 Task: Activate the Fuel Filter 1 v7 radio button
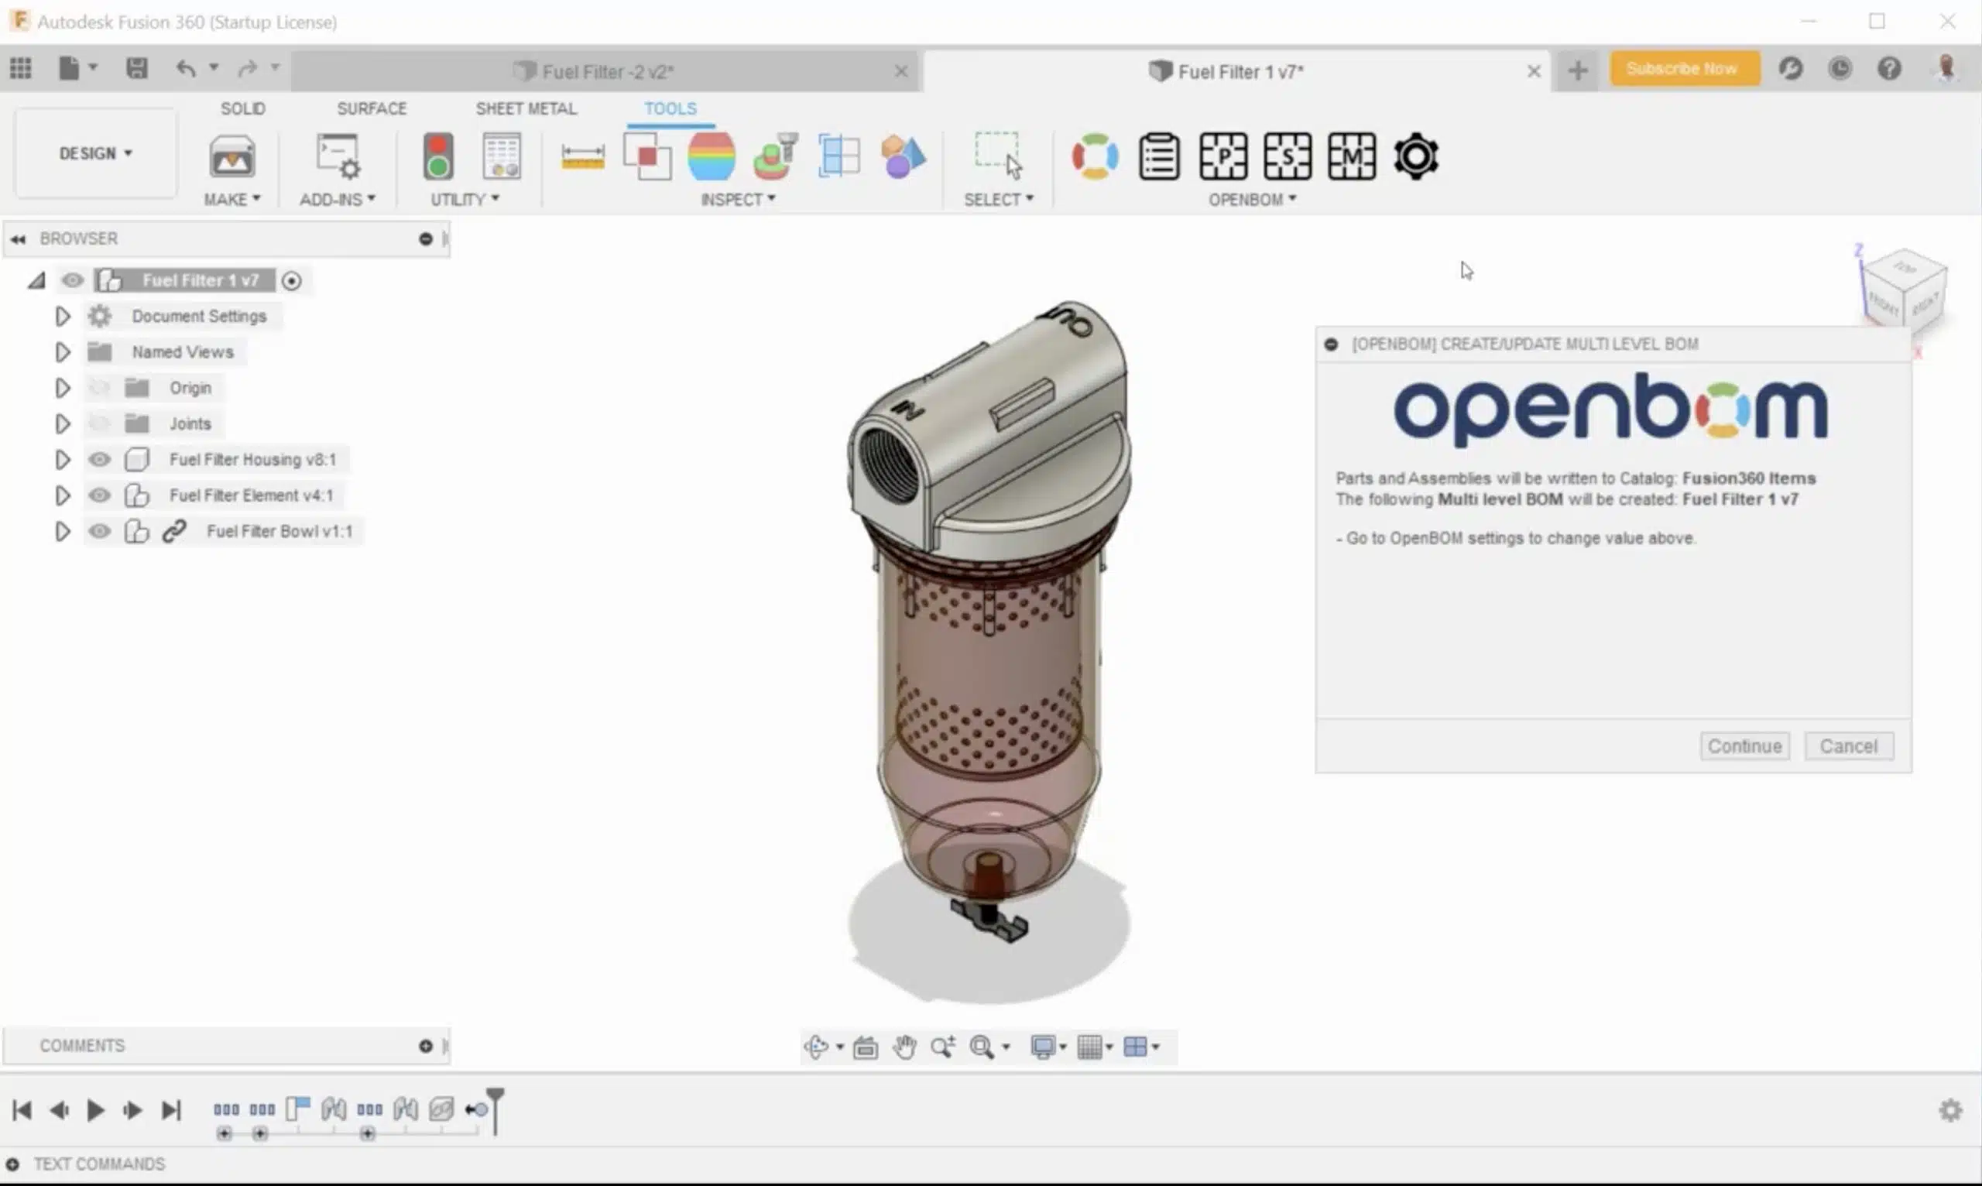(292, 280)
